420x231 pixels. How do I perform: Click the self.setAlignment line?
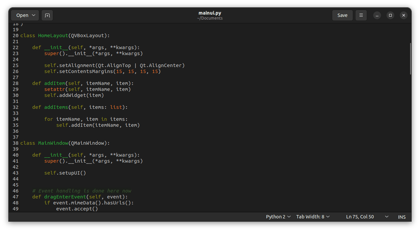tap(114, 65)
